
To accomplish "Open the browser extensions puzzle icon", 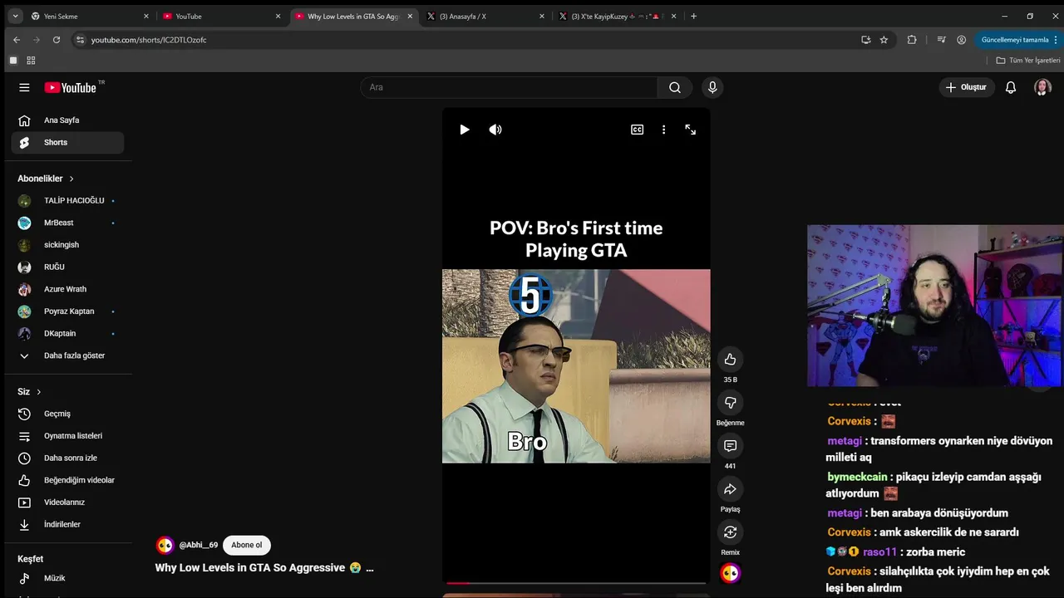I will click(912, 40).
